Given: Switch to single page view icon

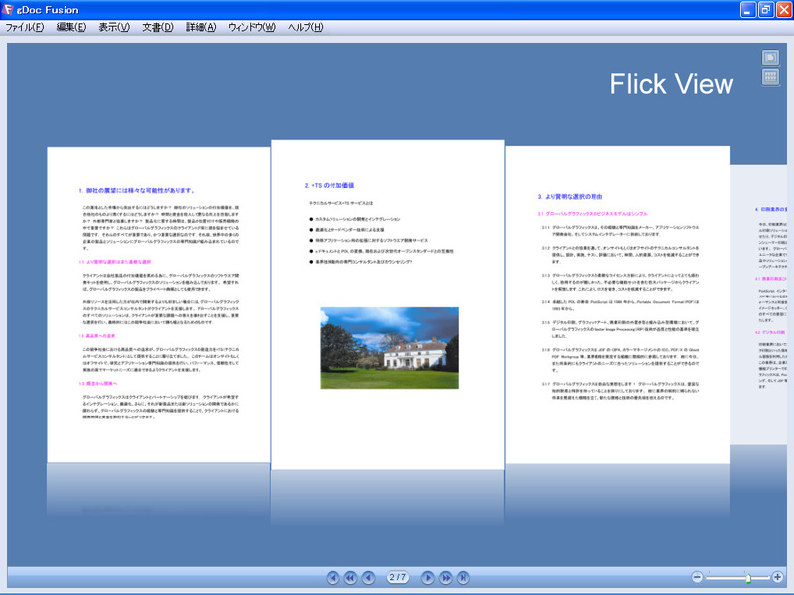Looking at the screenshot, I should tap(771, 58).
